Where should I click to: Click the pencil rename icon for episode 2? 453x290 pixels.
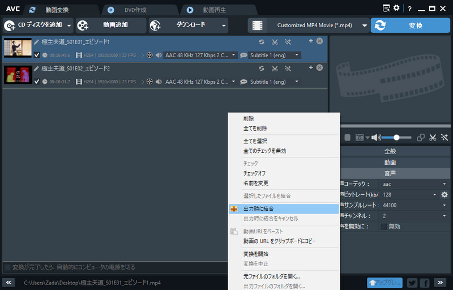[x=36, y=69]
